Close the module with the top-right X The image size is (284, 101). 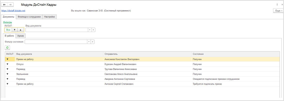coord(282,5)
